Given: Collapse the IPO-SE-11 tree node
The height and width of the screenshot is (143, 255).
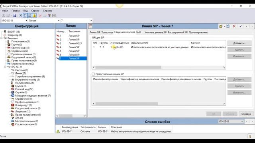Looking at the screenshot, I should (x=5, y=67).
